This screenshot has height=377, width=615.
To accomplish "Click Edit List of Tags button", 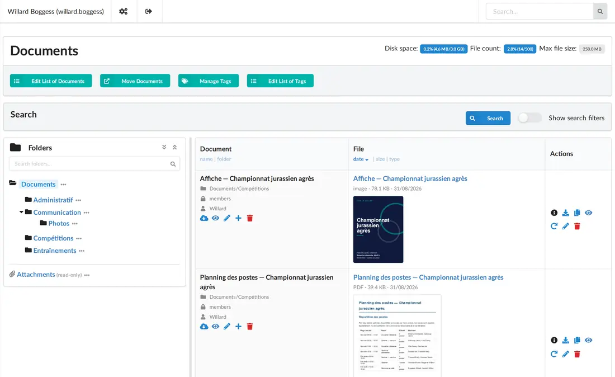I will click(280, 81).
